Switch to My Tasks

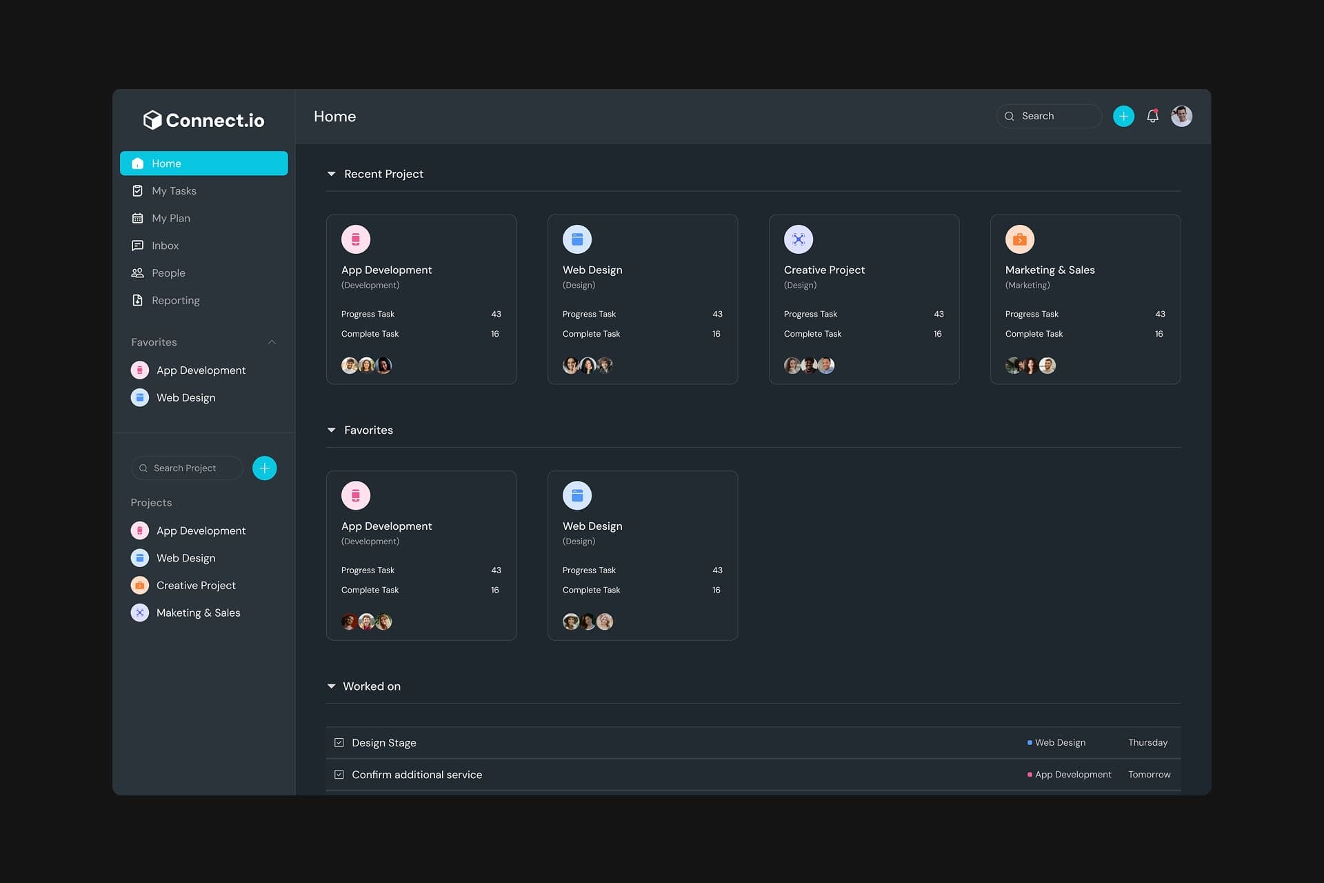click(174, 190)
